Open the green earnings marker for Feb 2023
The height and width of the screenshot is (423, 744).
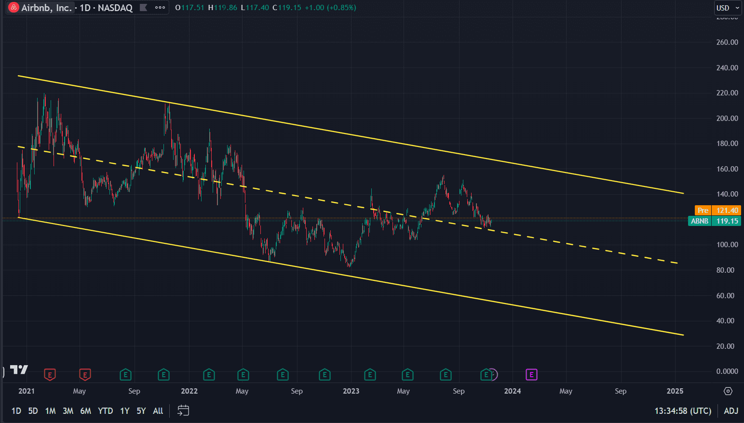370,374
